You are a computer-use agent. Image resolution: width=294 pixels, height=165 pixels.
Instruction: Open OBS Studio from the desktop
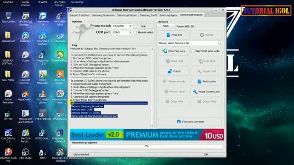click(26, 154)
